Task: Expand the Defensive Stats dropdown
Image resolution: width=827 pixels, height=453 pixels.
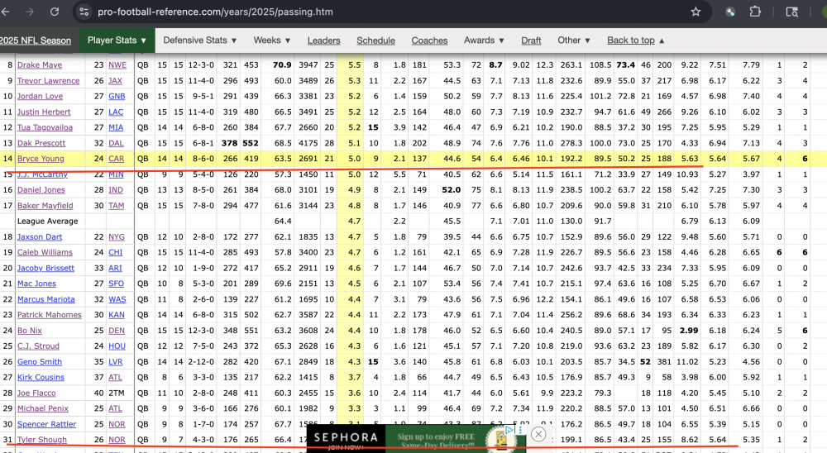Action: point(199,41)
